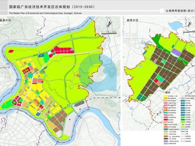The height and width of the screenshot is (146, 195).
Task: Click the purple parcels on the right map
Action: (x=176, y=52)
